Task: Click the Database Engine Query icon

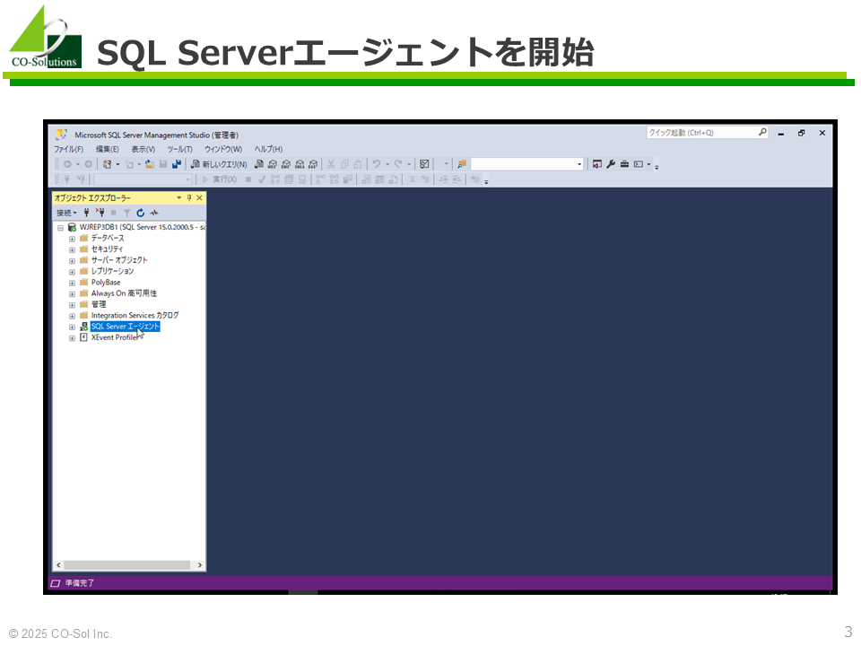Action: pyautogui.click(x=259, y=164)
